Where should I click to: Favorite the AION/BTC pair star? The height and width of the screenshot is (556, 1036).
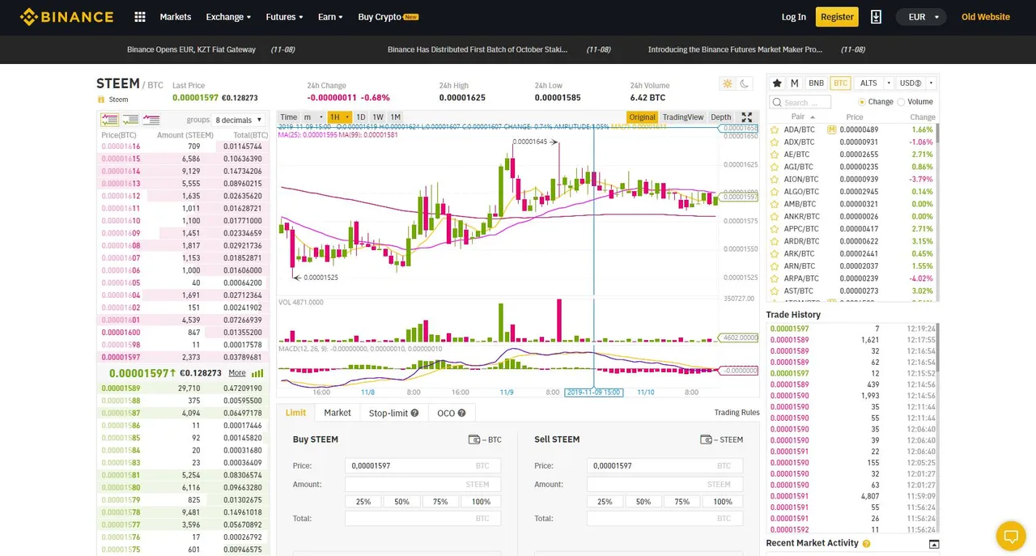click(x=775, y=179)
